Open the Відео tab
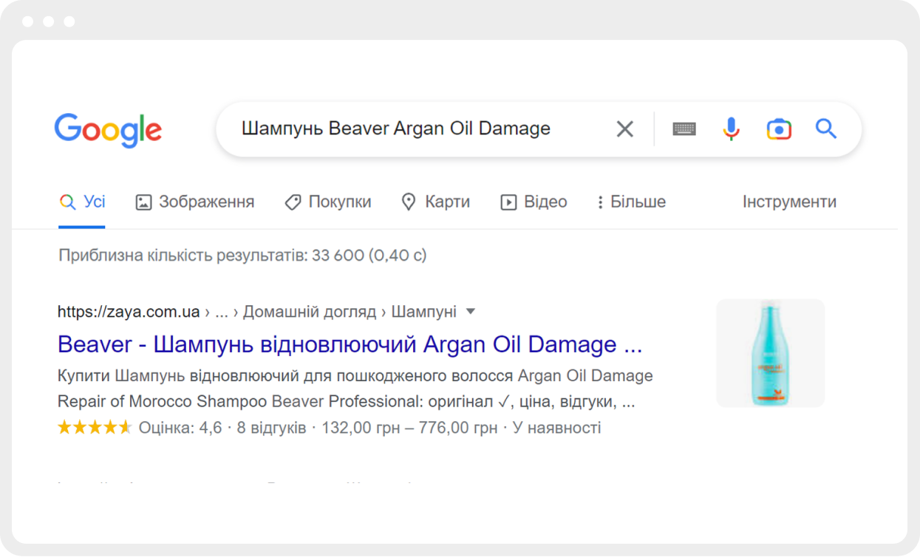 point(534,202)
